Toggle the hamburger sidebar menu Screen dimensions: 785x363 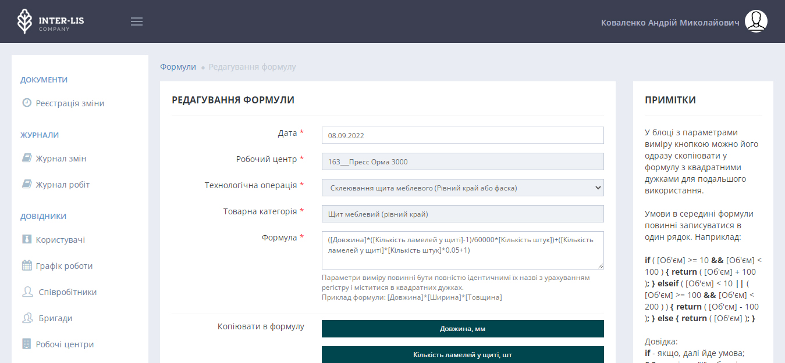tap(137, 21)
